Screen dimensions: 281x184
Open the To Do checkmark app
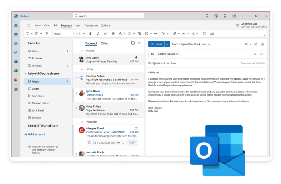[x=16, y=53]
